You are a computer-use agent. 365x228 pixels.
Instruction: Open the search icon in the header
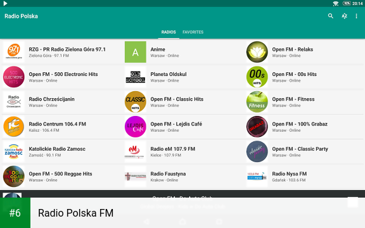coord(331,16)
